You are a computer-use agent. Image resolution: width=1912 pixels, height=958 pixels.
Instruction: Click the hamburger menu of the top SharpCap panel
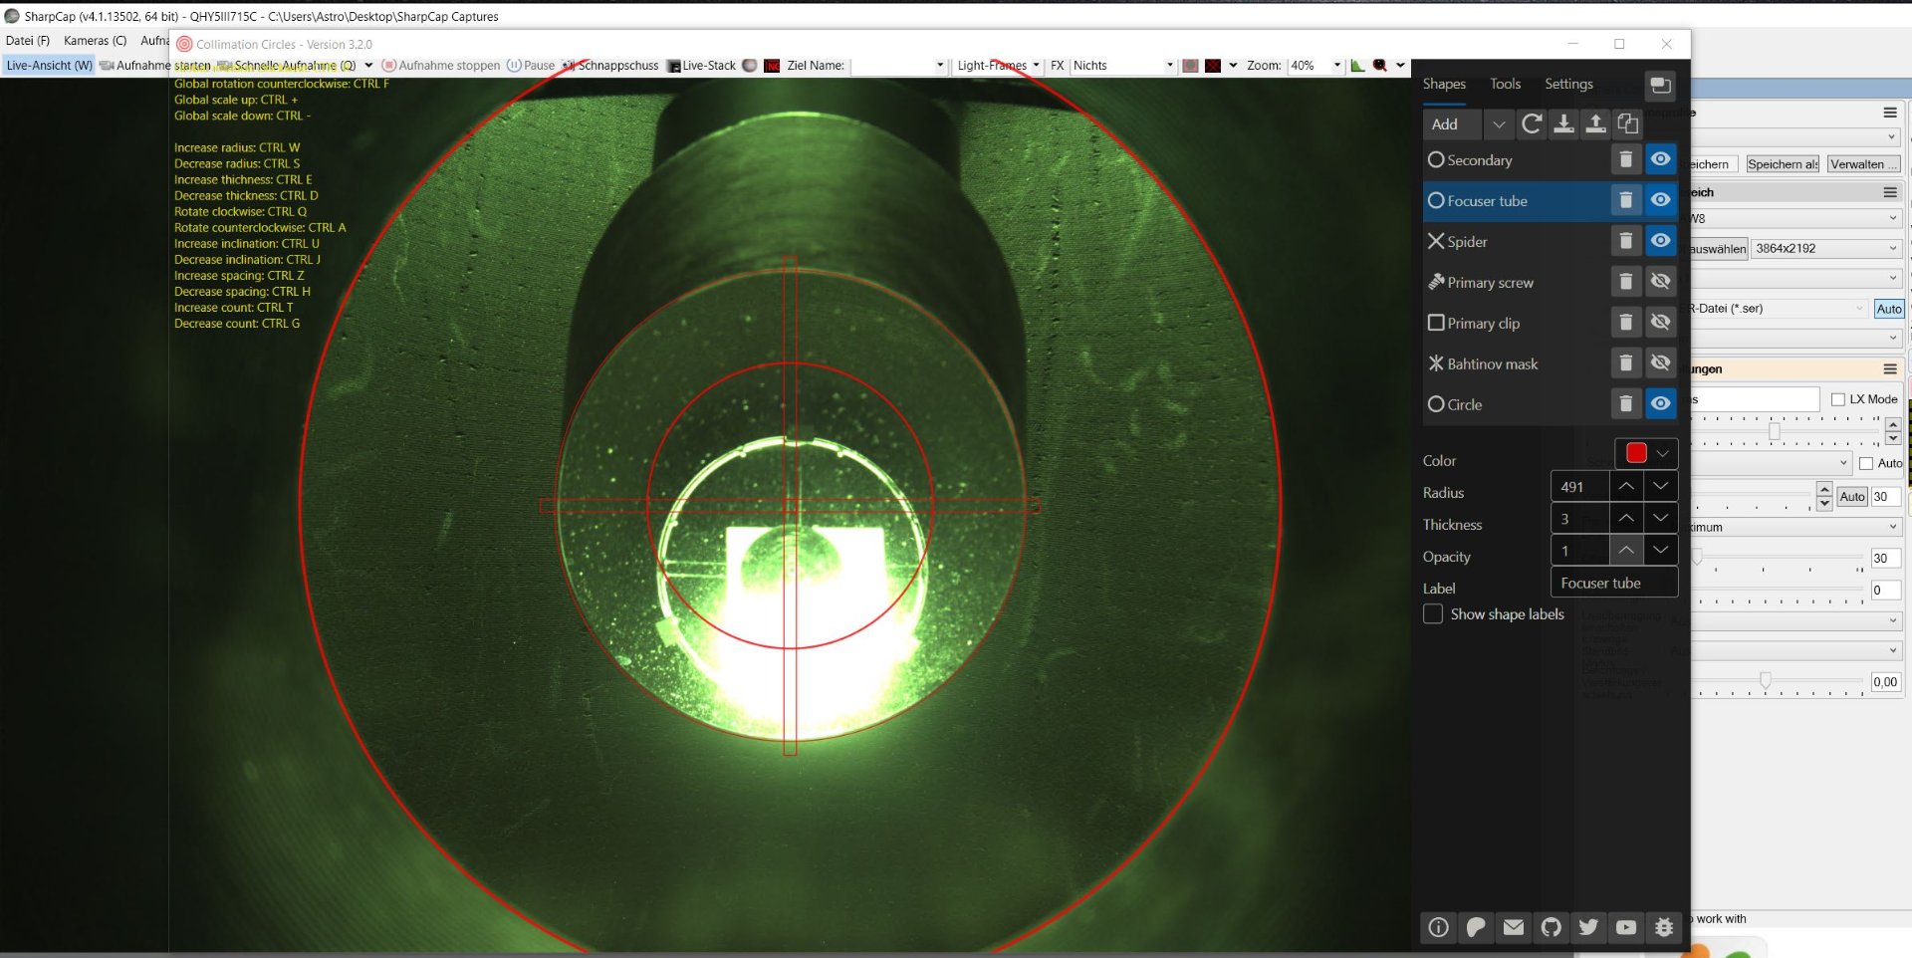pyautogui.click(x=1890, y=113)
